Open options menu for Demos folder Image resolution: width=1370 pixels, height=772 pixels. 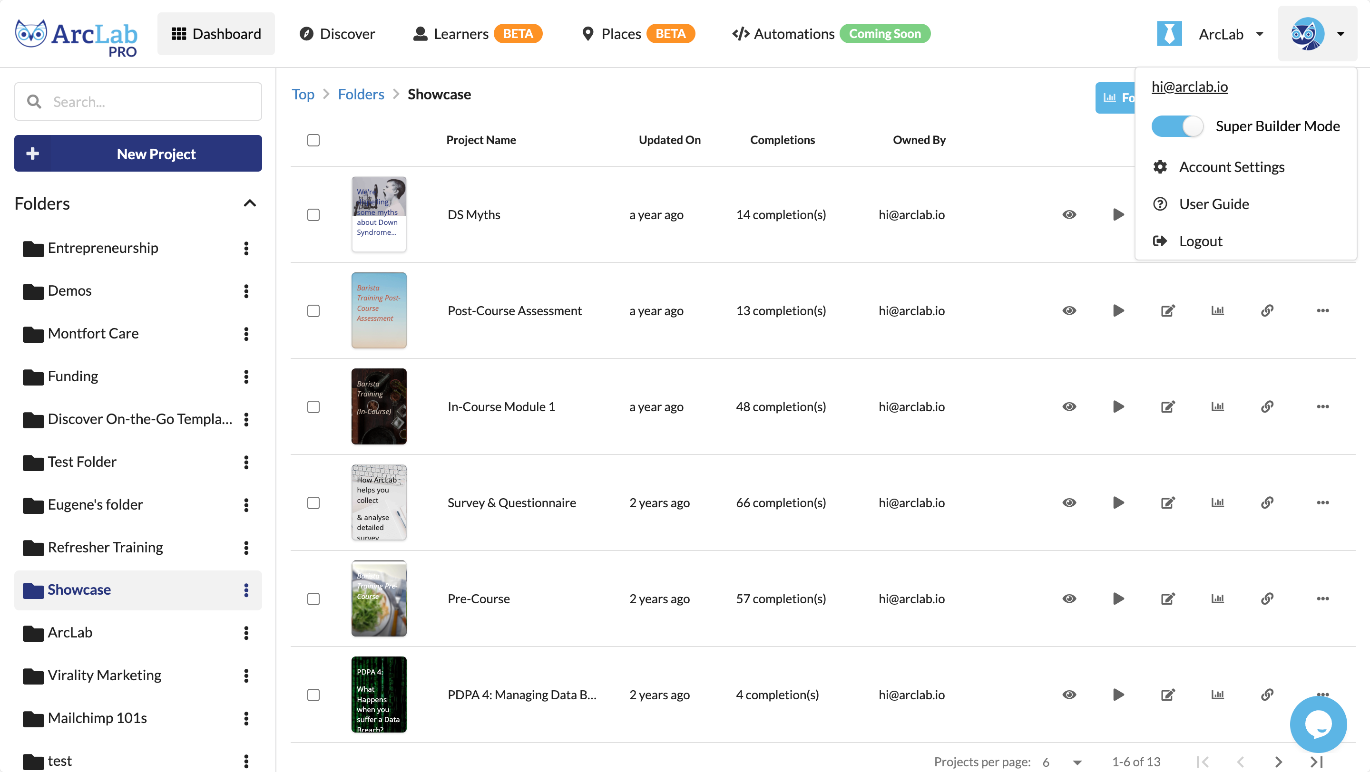246,291
